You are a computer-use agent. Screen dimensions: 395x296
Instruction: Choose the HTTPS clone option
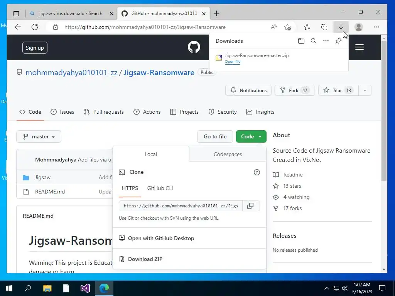coord(130,188)
